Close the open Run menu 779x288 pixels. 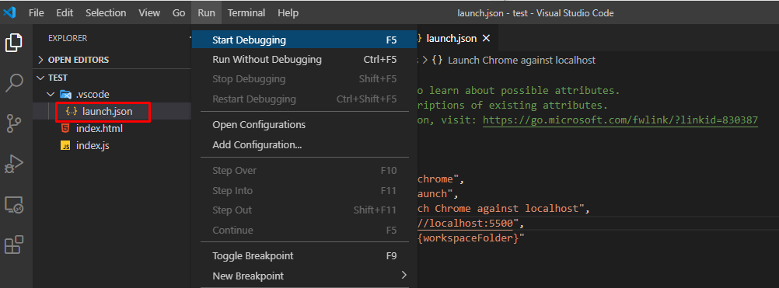pos(206,13)
